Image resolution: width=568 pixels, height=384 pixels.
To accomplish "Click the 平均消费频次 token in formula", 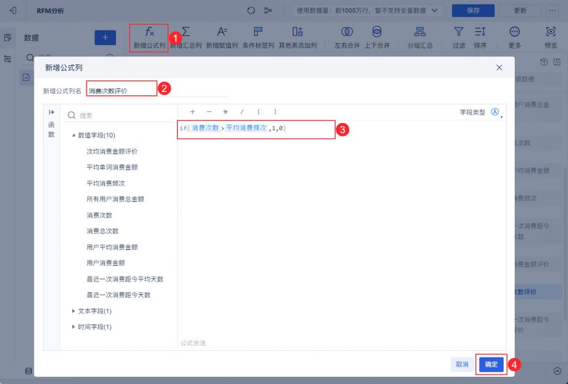I will tap(246, 128).
